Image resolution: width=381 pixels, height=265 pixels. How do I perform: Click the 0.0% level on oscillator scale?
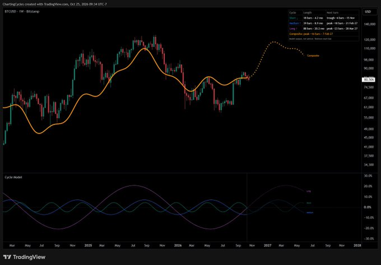click(367, 207)
